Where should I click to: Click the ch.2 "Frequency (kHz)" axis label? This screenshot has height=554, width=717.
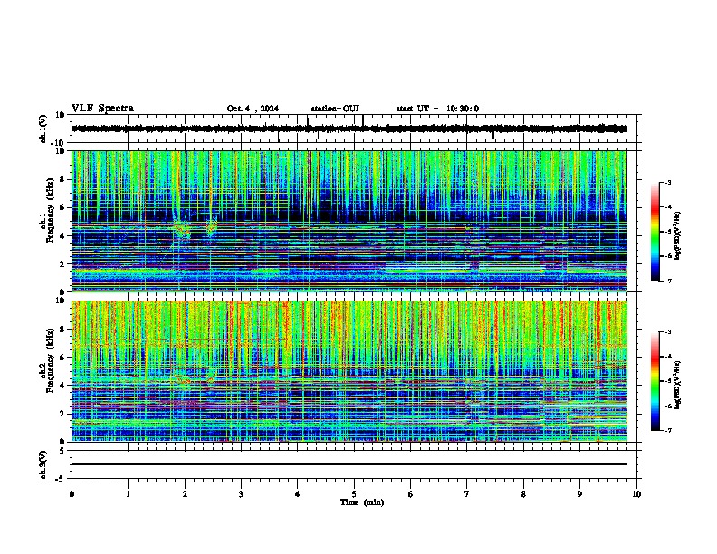[x=50, y=360]
